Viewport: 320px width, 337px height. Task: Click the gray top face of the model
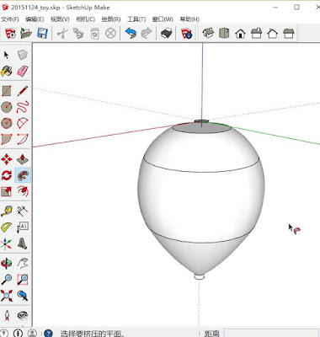tap(201, 128)
